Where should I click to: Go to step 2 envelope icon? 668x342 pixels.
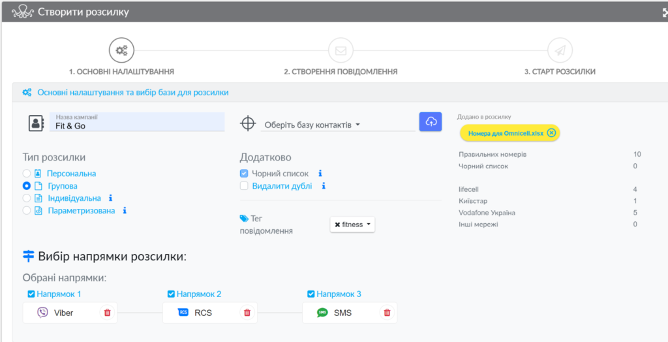click(x=341, y=50)
